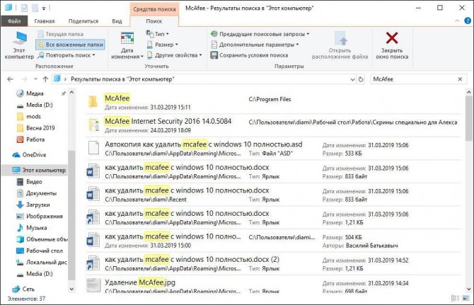Select the docx result sized 504 КБ
Image resolution: width=474 pixels, height=305 pixels.
[x=274, y=241]
